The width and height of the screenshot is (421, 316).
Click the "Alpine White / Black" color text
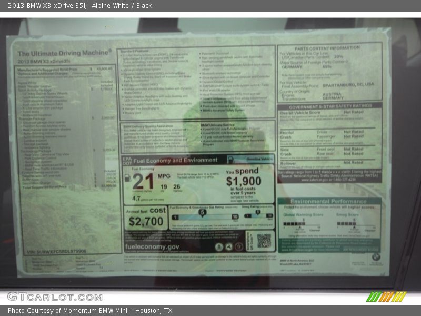tap(122, 6)
